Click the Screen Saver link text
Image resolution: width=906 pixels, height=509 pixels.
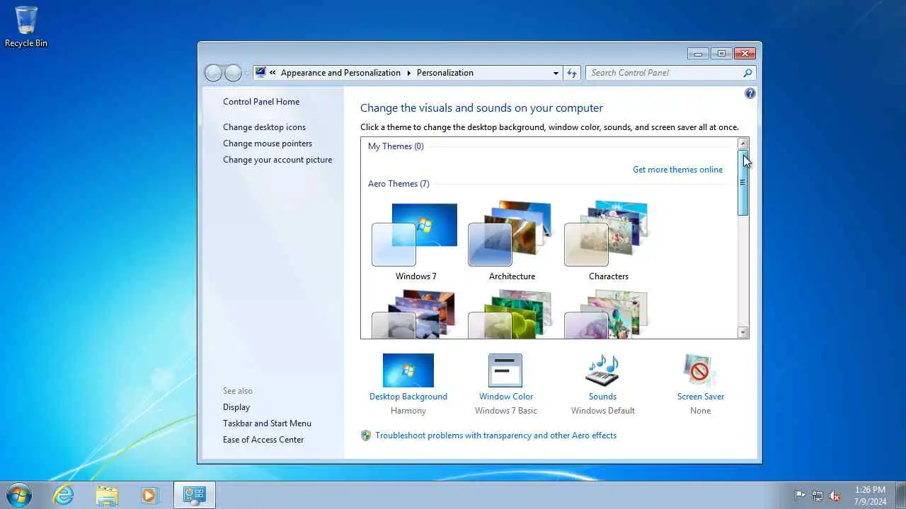(x=701, y=397)
